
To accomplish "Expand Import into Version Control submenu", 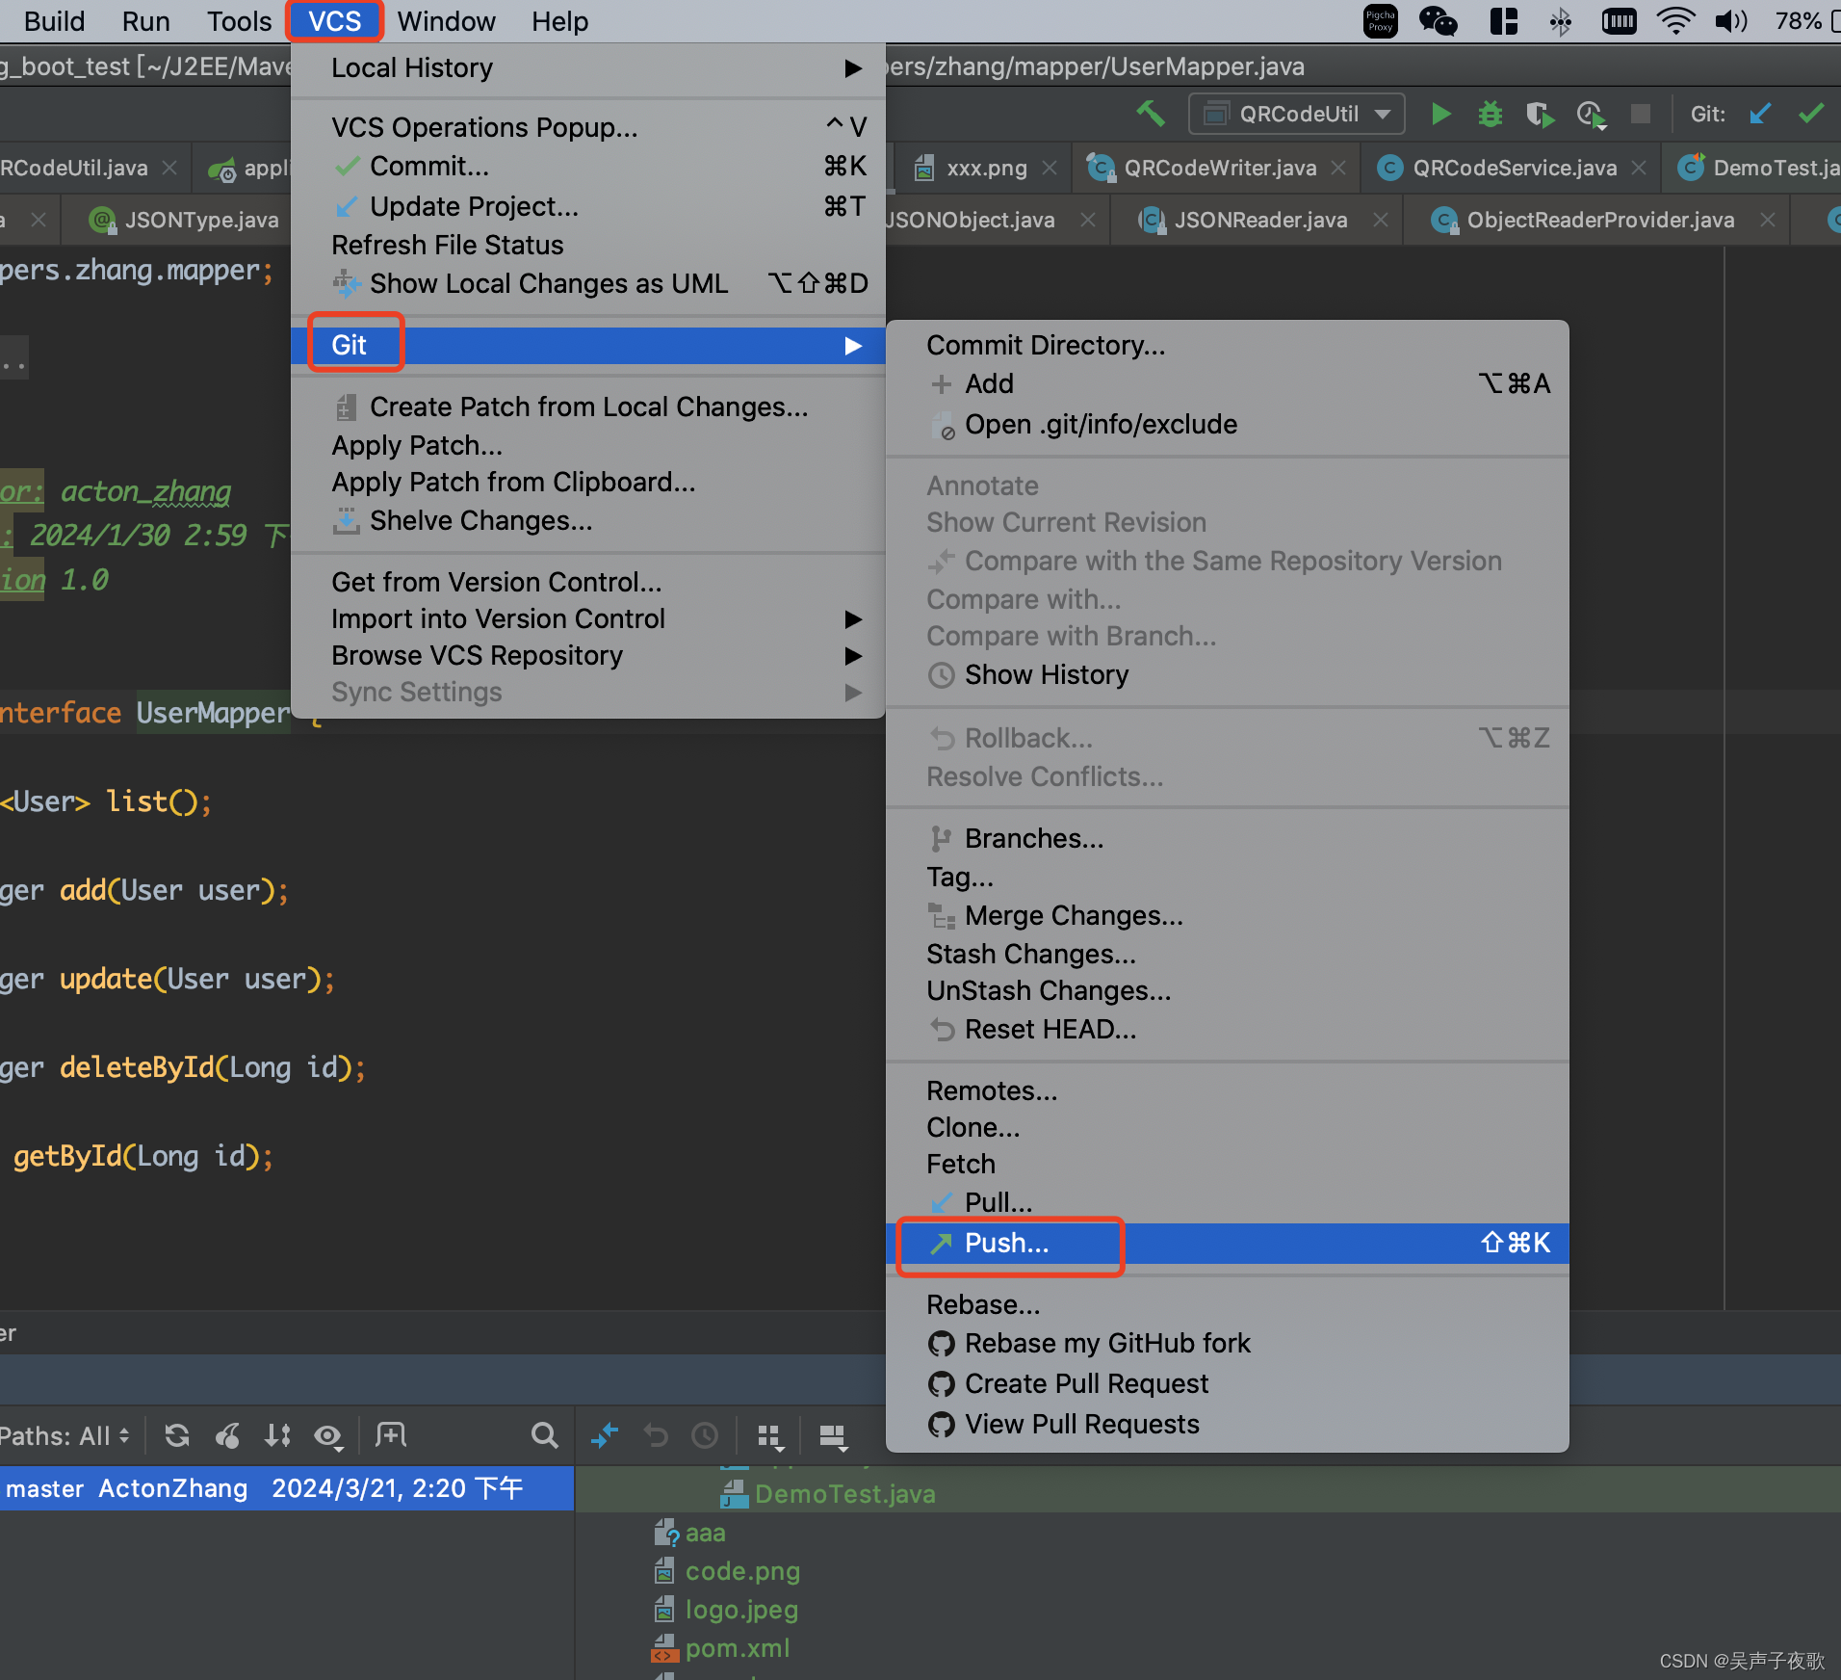I will (x=587, y=618).
